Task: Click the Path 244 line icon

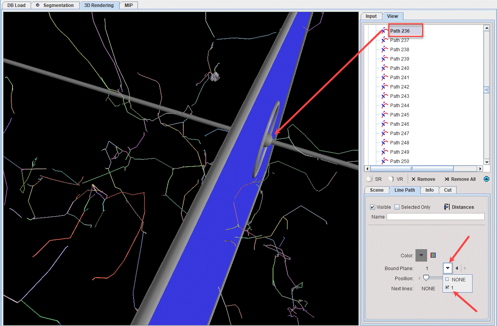Action: (x=385, y=105)
